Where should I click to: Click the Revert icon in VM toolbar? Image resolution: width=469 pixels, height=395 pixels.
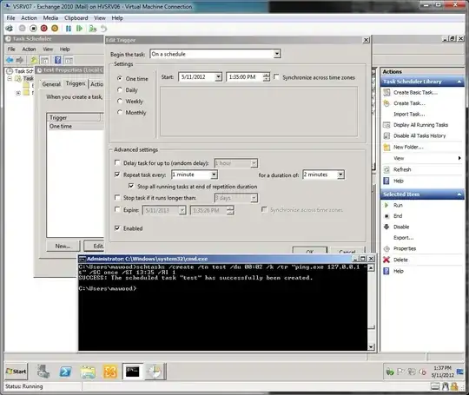point(103,29)
